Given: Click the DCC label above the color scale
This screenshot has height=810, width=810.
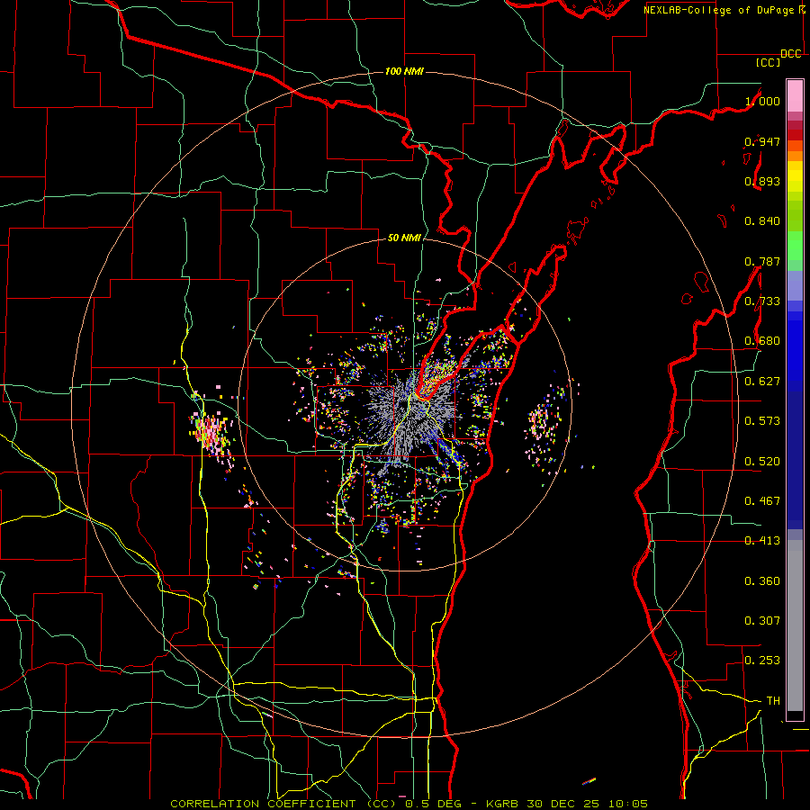Looking at the screenshot, I should (790, 54).
